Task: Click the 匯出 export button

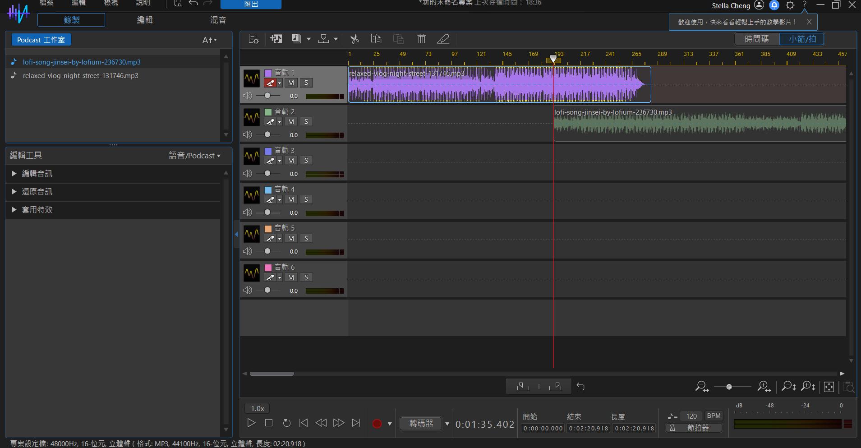Action: coord(251,4)
